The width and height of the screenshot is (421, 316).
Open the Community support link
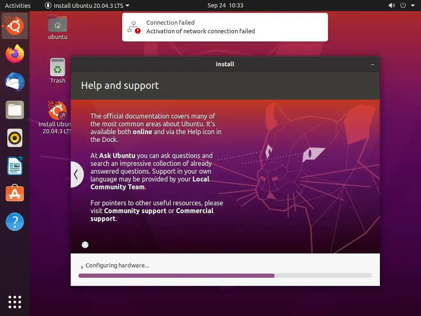pyautogui.click(x=135, y=211)
